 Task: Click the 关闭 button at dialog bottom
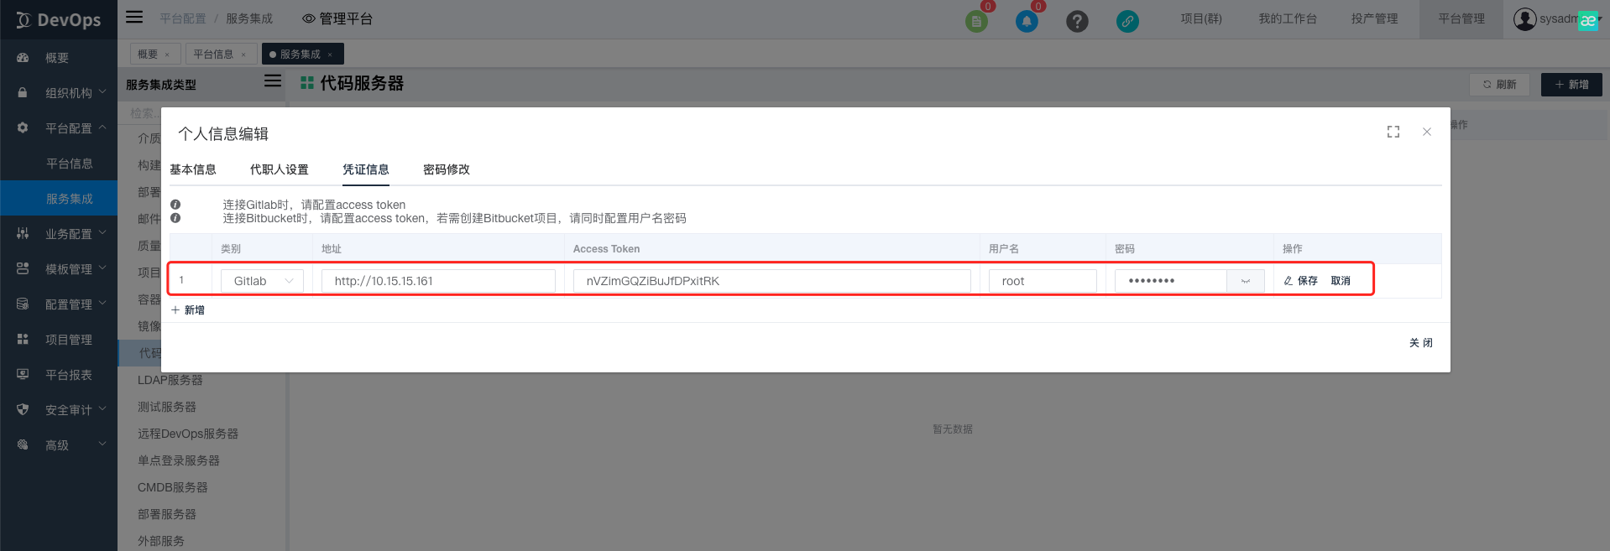tap(1420, 343)
